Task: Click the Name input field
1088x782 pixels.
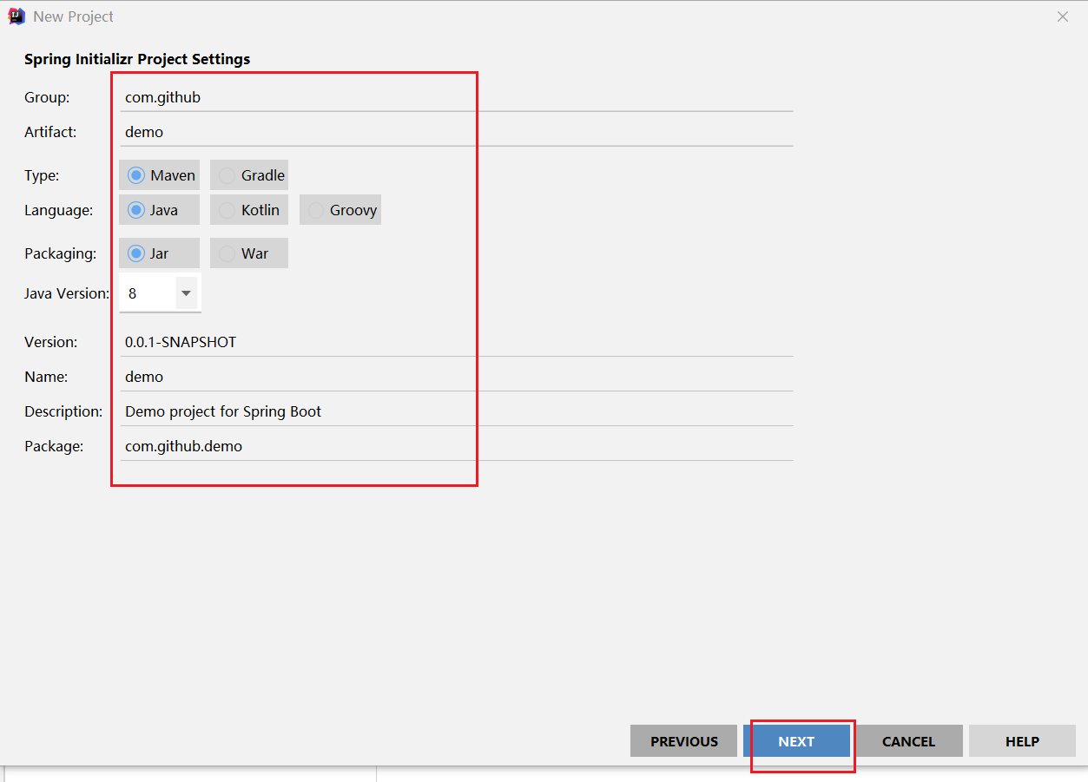Action: coord(456,377)
